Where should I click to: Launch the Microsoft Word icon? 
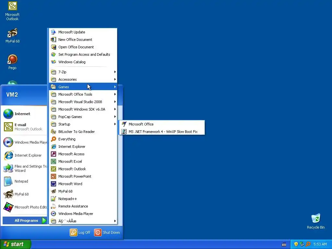[x=53, y=184]
